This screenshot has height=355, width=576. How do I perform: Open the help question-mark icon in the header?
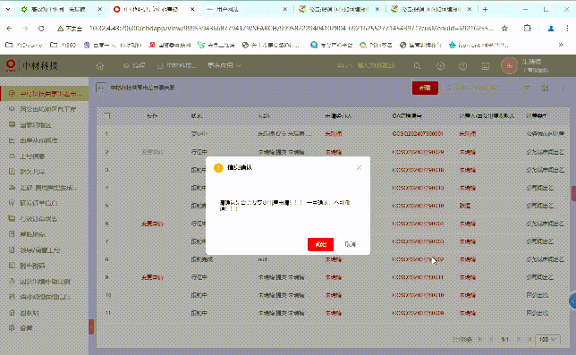463,65
